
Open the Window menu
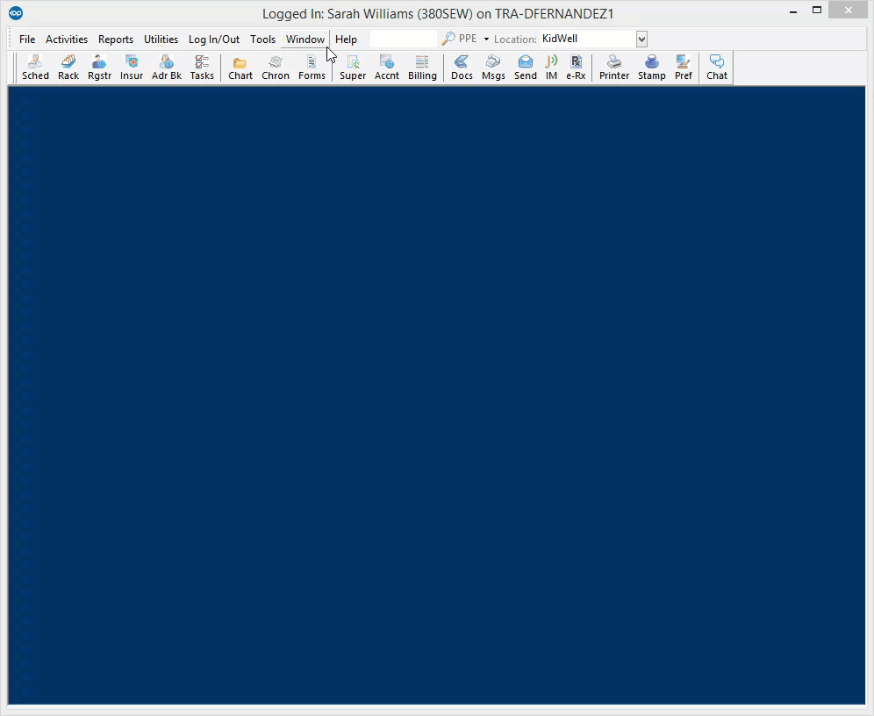305,39
